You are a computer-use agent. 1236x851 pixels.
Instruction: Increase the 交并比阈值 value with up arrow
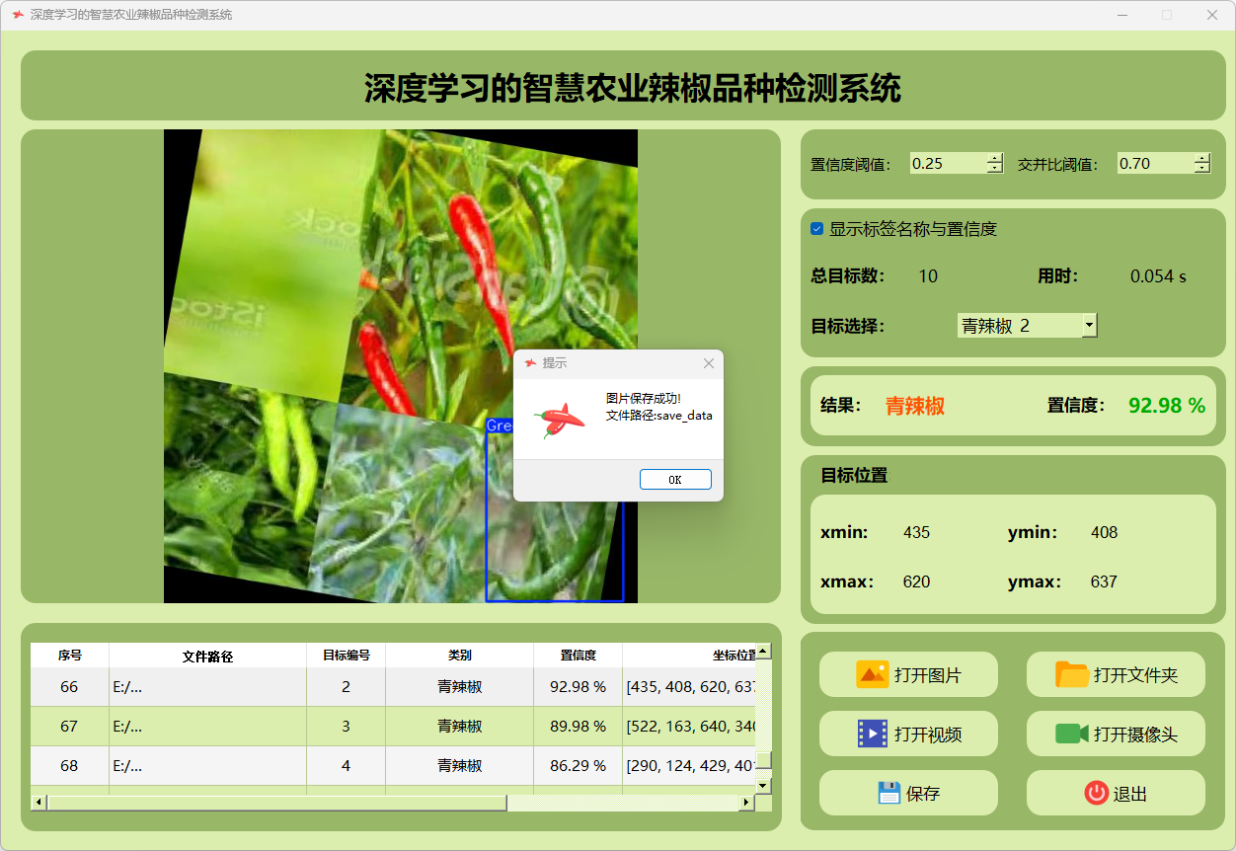[1201, 158]
